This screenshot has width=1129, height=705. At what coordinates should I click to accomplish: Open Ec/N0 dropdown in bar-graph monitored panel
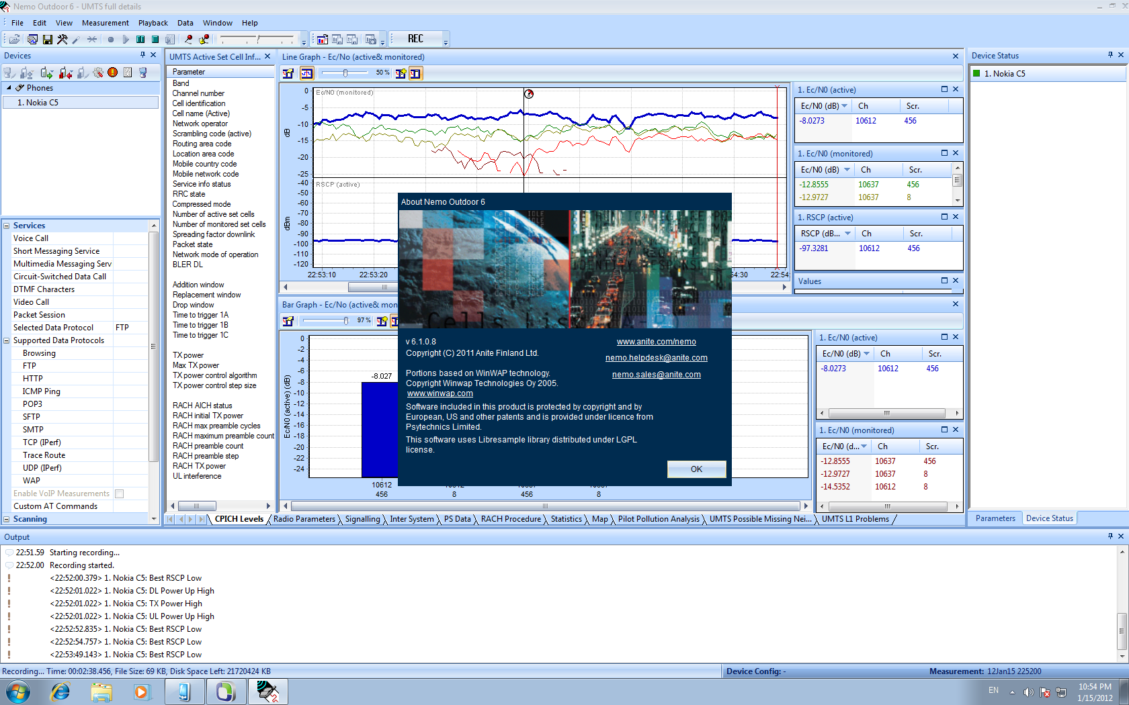[x=864, y=446]
